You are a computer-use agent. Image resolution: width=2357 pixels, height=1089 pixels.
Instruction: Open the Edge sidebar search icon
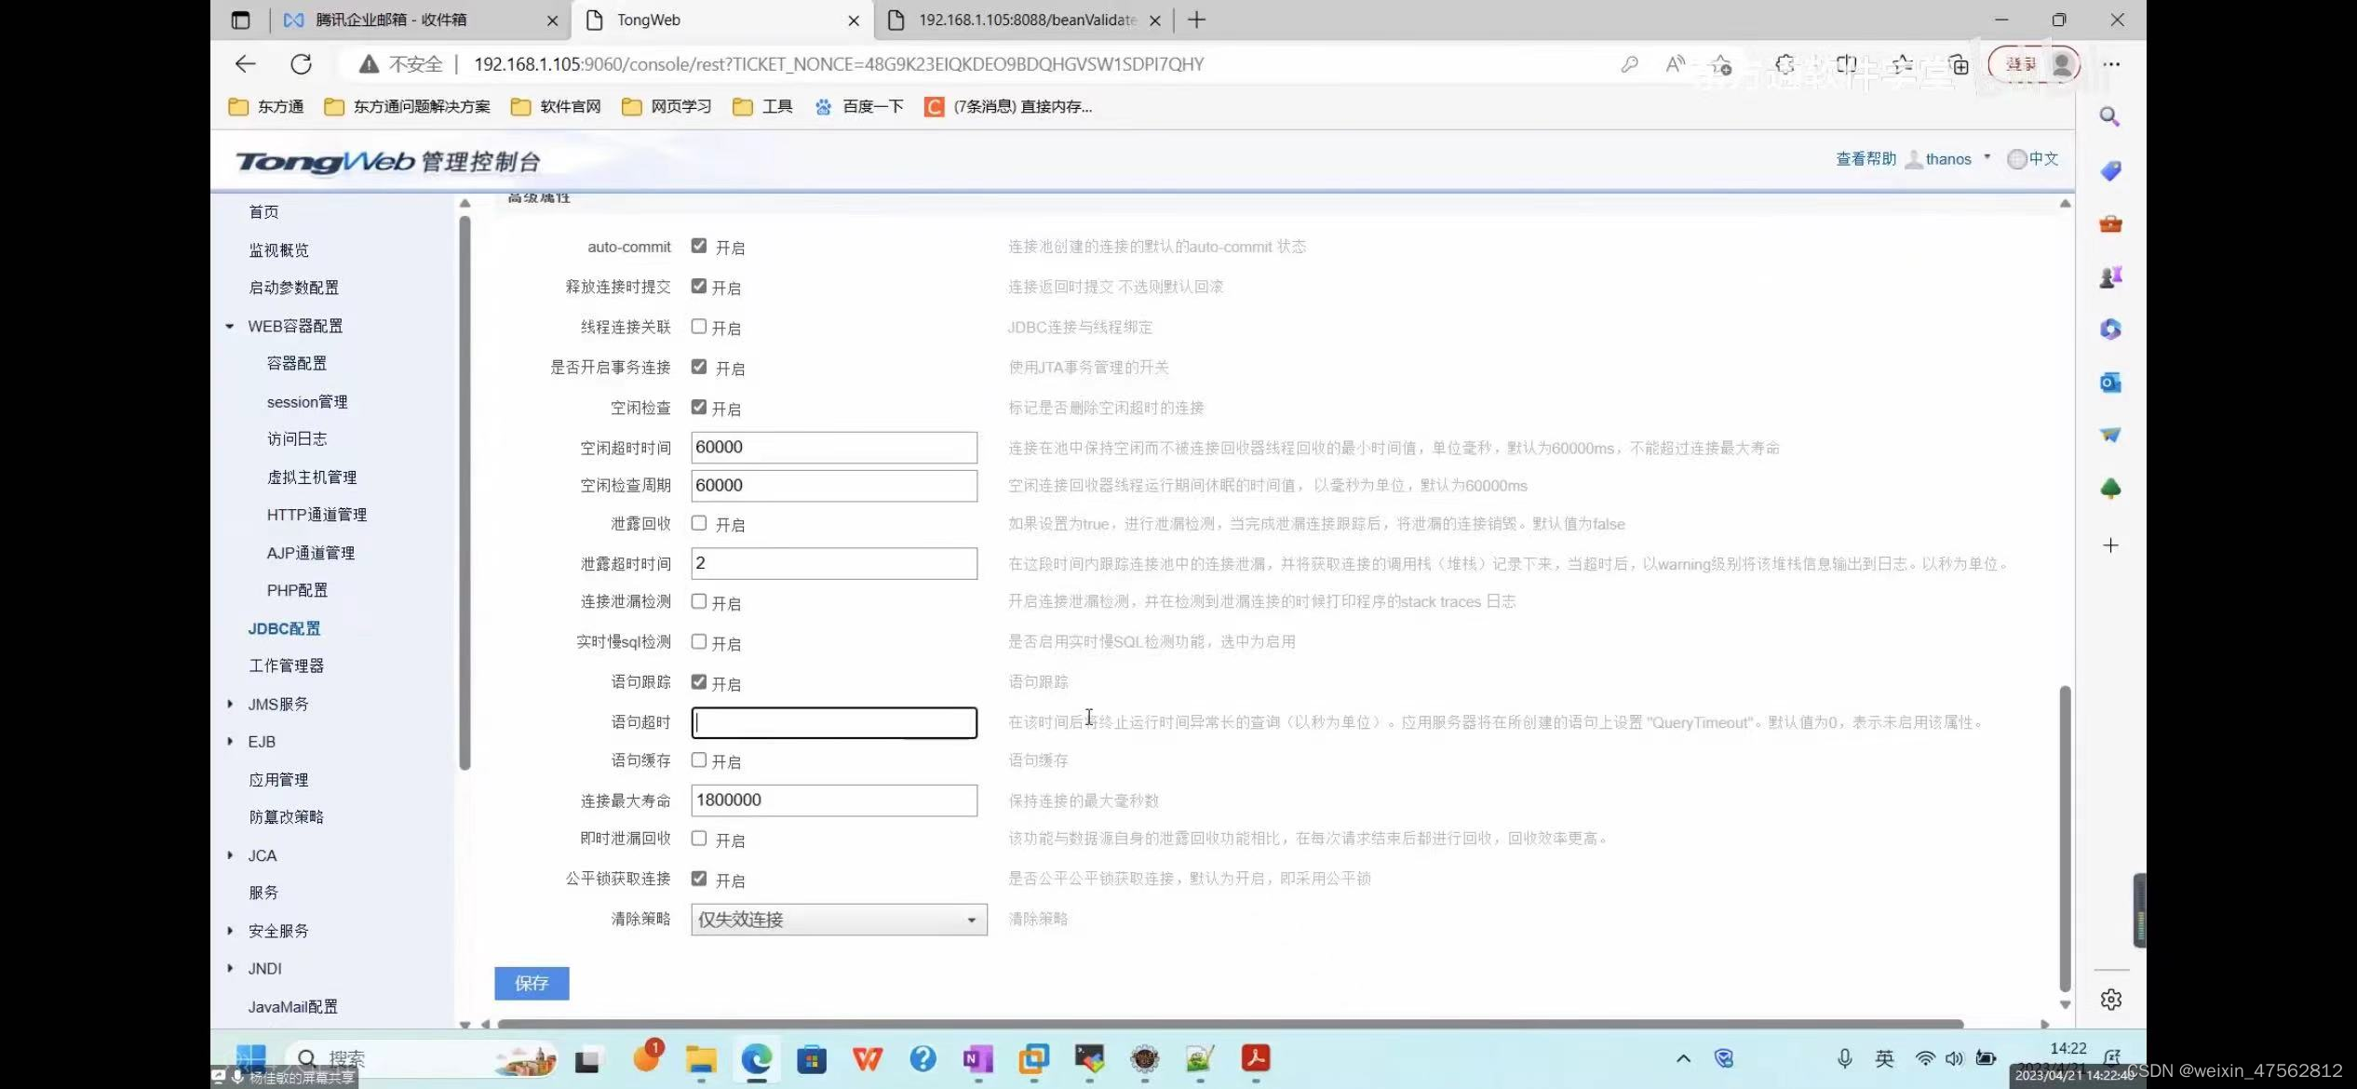pos(2109,117)
